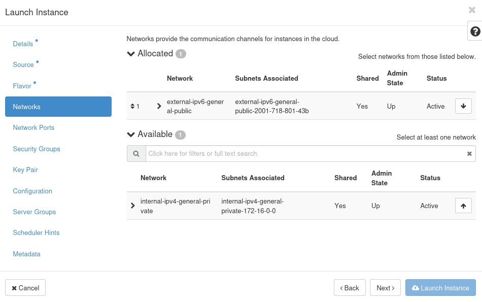Expand external-ipv6-general-public row details
This screenshot has width=482, height=302.
tap(159, 106)
